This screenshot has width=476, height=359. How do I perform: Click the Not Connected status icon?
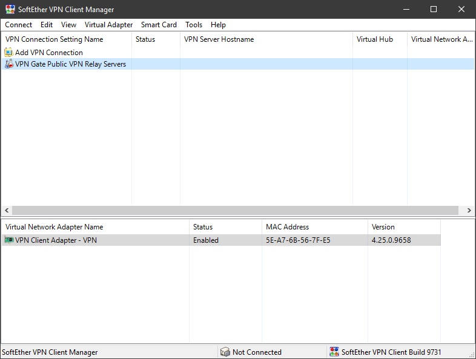point(225,352)
